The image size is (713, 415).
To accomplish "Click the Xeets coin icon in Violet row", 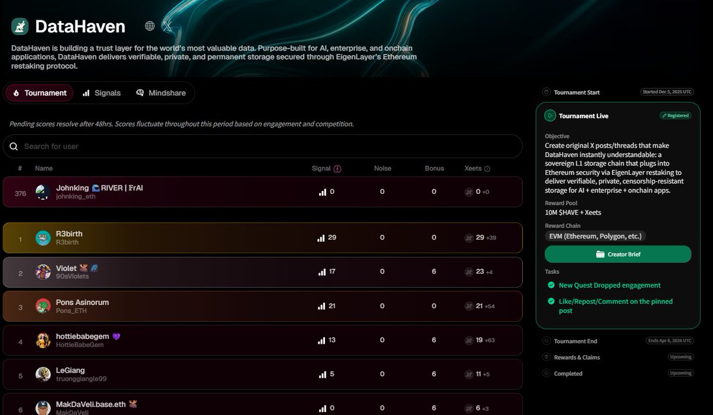I will click(469, 272).
